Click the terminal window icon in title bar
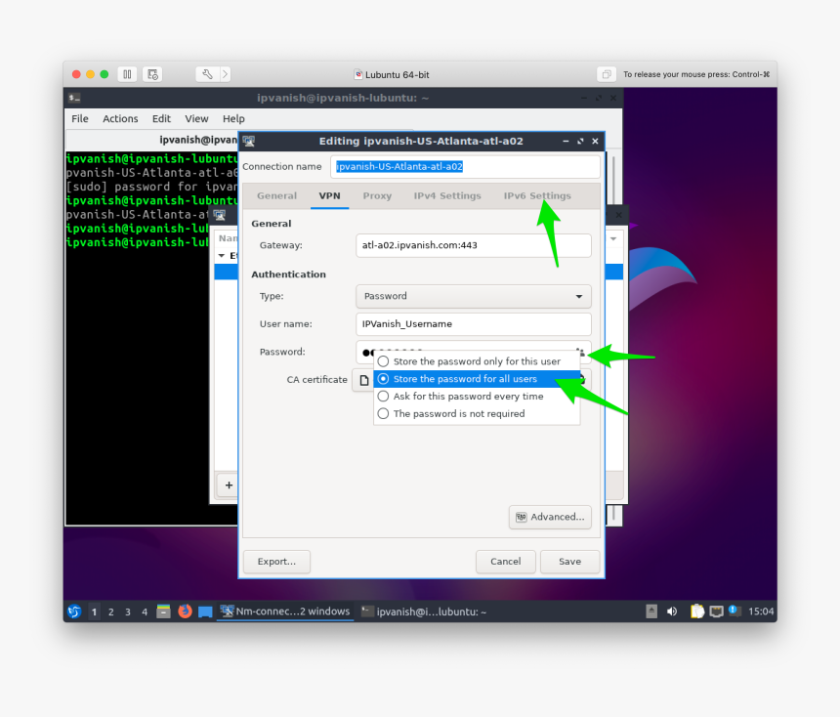Viewport: 840px width, 717px height. [74, 98]
